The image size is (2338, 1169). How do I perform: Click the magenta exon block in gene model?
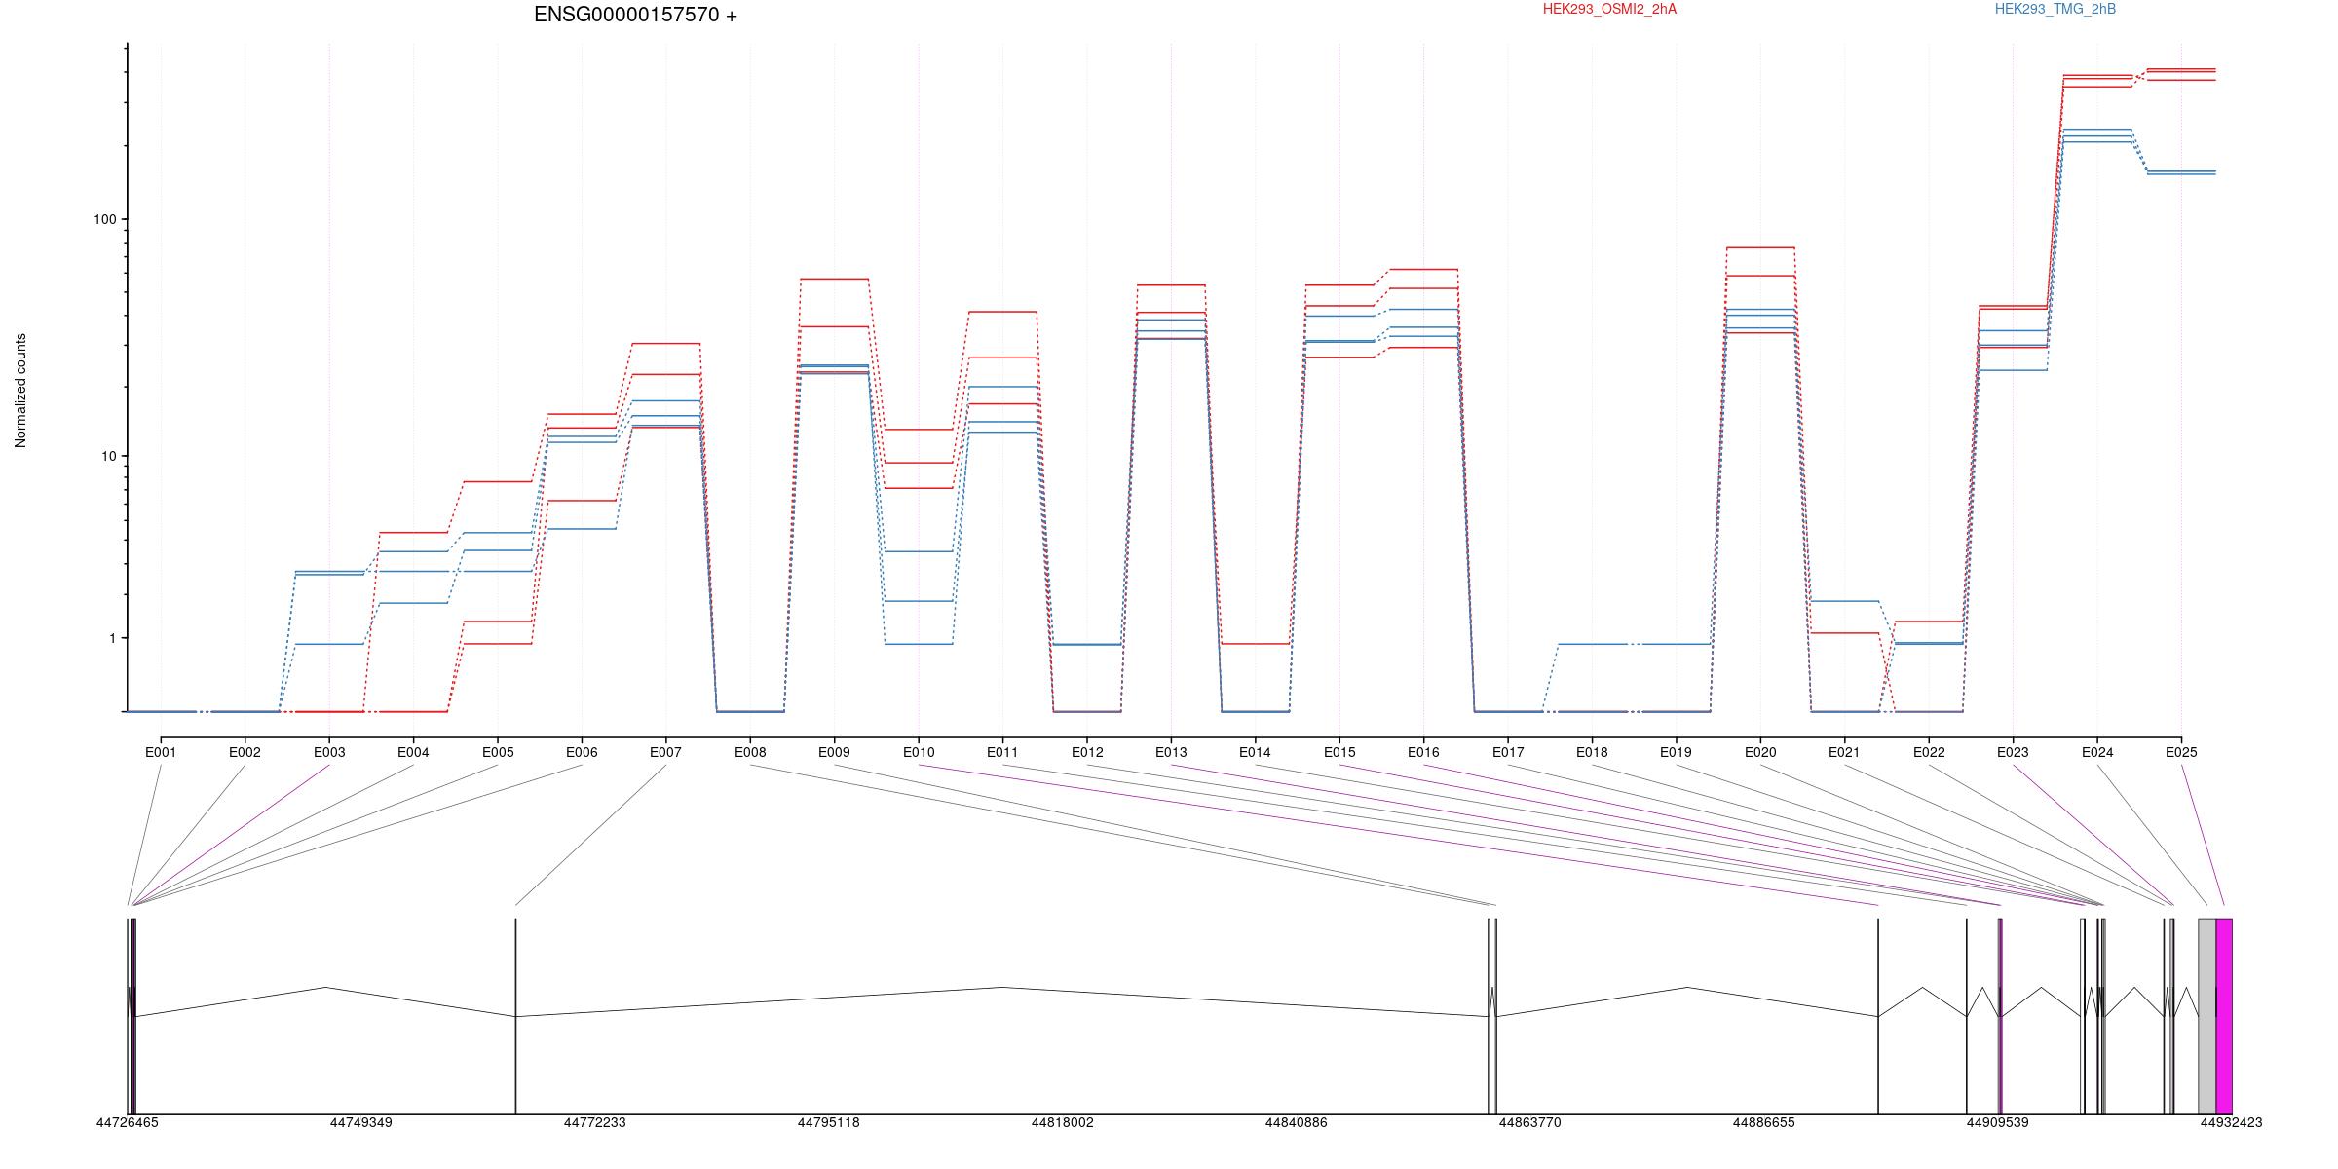point(2224,1016)
